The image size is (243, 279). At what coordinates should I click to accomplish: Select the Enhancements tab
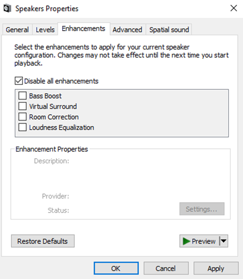[83, 29]
